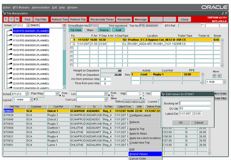The image size is (231, 160).
Task: Click into the Booking ref field
Action: [195, 103]
